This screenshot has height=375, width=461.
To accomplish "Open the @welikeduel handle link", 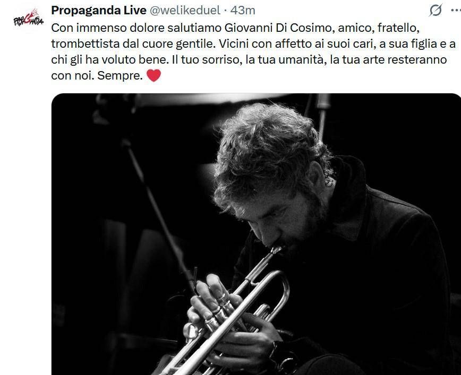I will [185, 10].
